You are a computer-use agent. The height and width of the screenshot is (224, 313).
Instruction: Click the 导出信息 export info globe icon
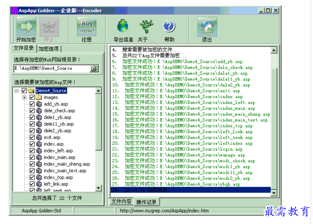point(122,26)
